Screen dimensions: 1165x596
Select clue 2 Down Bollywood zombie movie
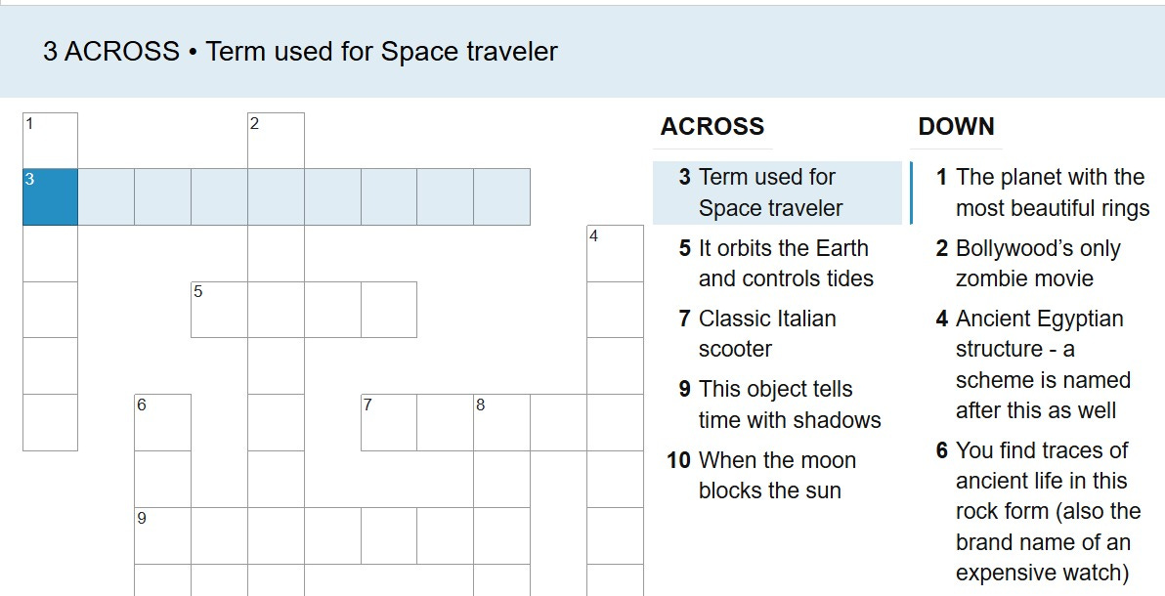[1037, 263]
